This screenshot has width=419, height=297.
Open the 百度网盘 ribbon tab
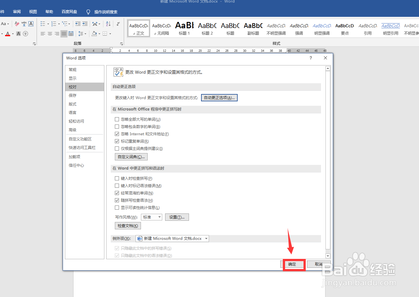[69, 12]
